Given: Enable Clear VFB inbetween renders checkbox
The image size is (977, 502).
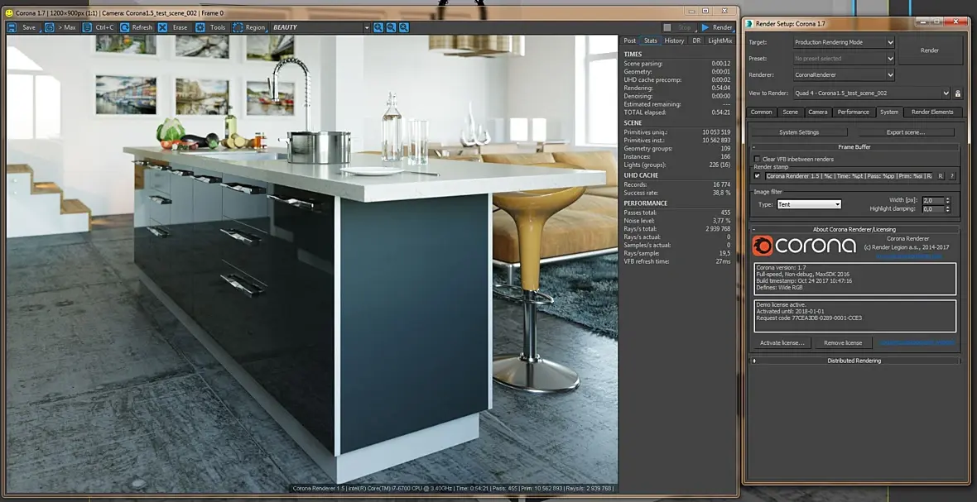Looking at the screenshot, I should coord(757,159).
